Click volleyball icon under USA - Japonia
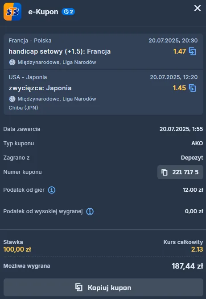 (x=12, y=99)
